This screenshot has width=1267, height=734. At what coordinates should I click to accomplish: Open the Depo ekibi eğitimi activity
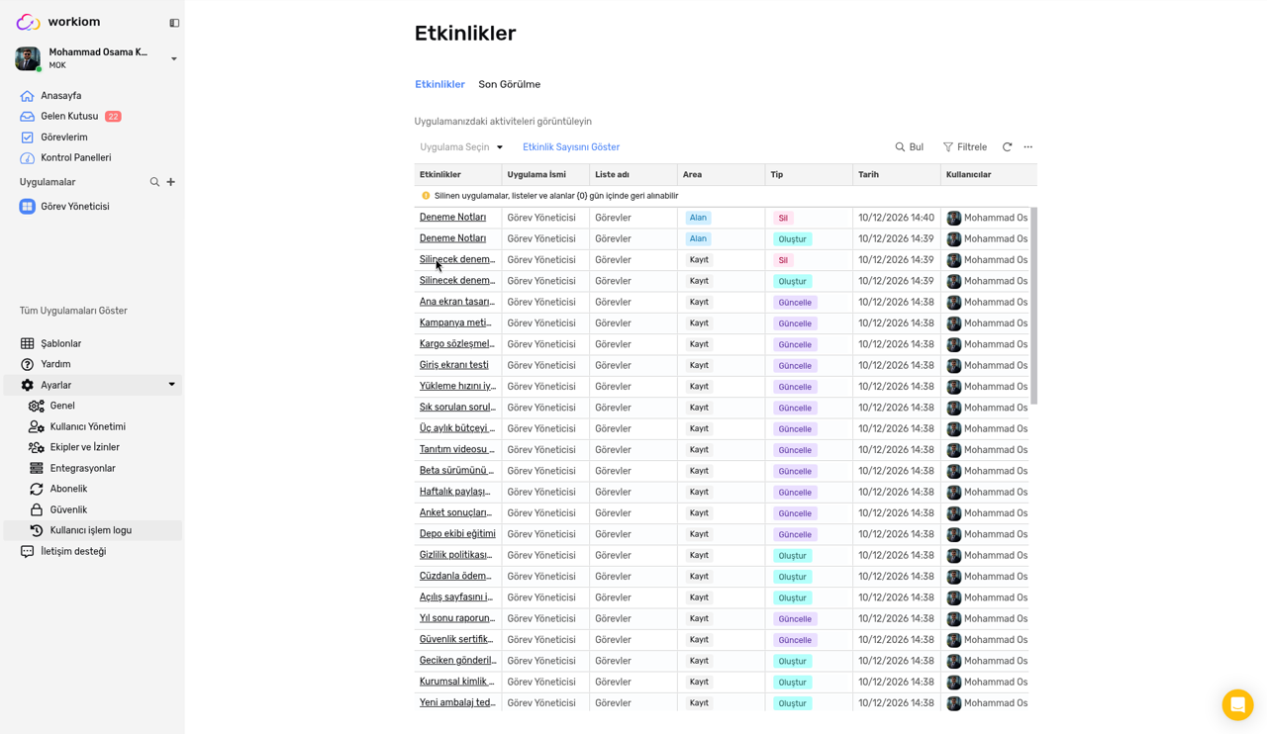tap(457, 534)
